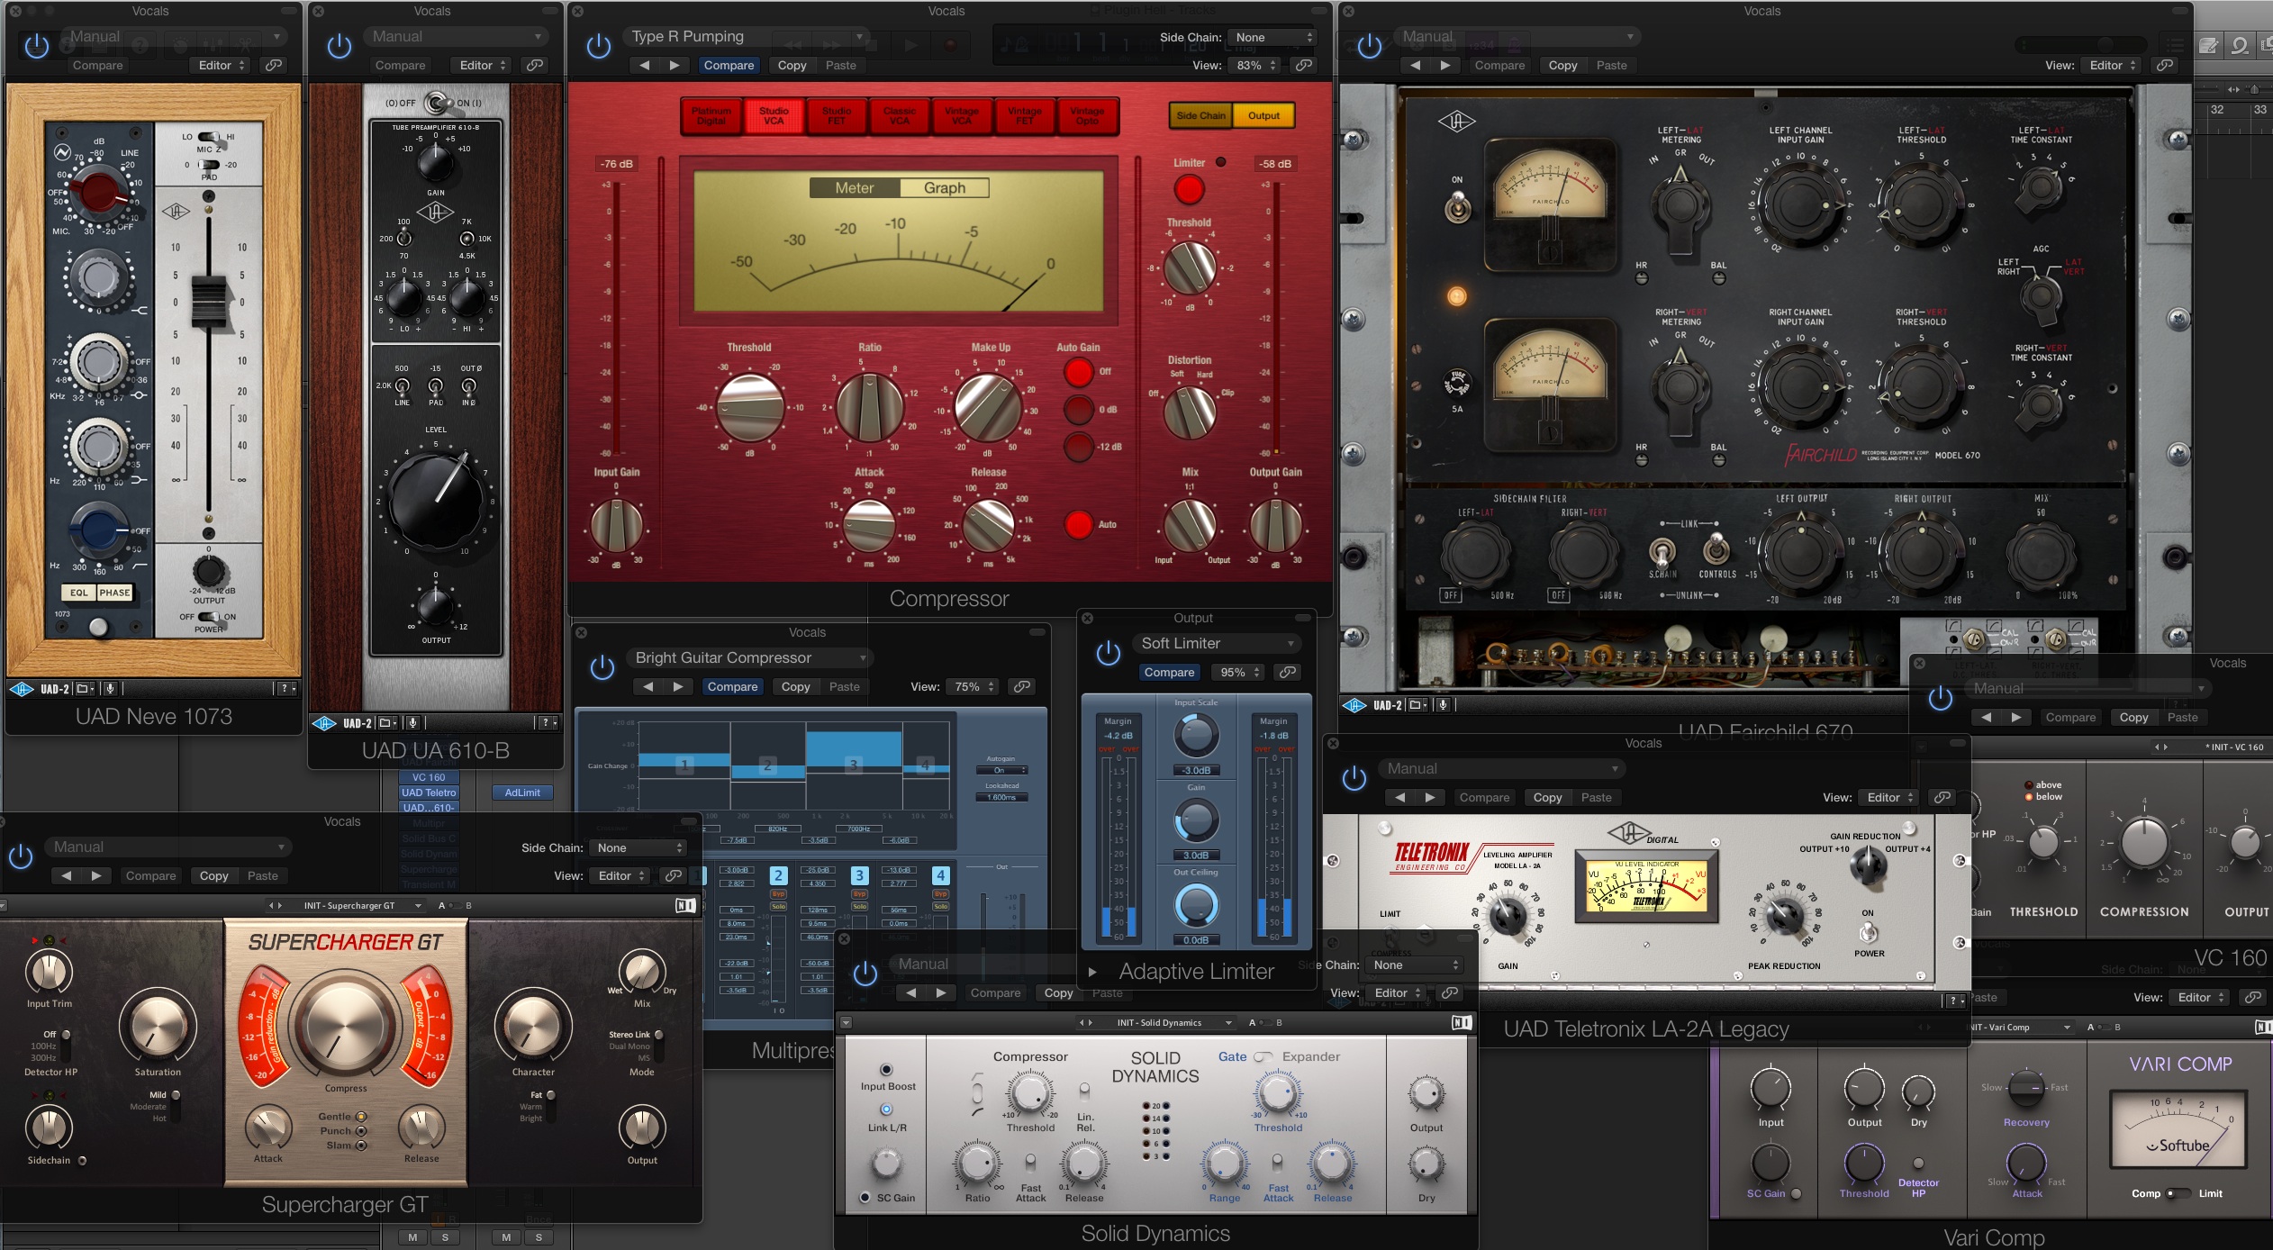Open View 75% dropdown in Multipressor
The width and height of the screenshot is (2273, 1250).
(972, 686)
